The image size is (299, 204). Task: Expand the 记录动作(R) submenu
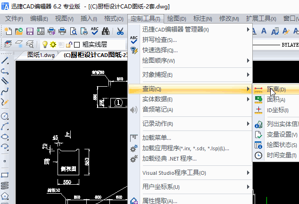(191, 124)
